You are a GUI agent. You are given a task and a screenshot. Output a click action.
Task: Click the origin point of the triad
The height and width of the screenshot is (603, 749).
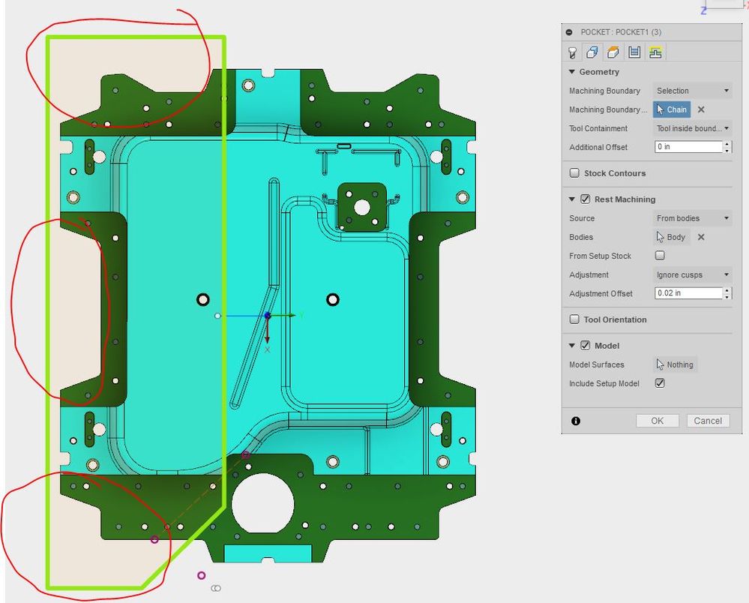point(268,315)
